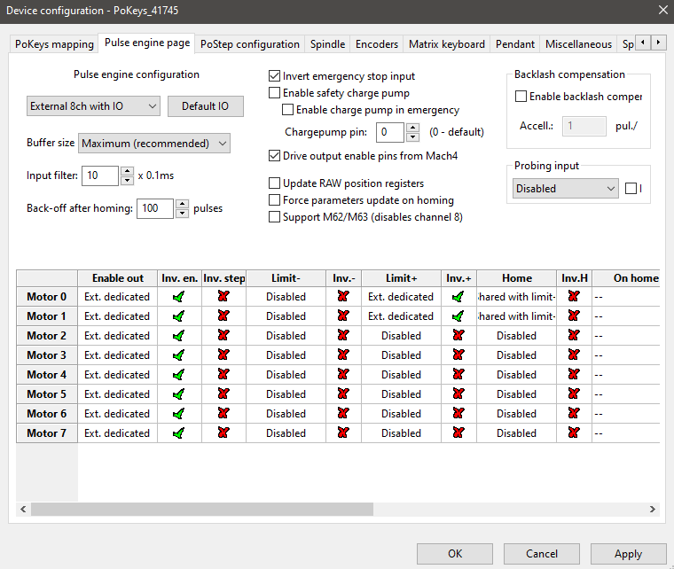
Task: Enable safety charge pump checkbox
Action: tap(274, 93)
